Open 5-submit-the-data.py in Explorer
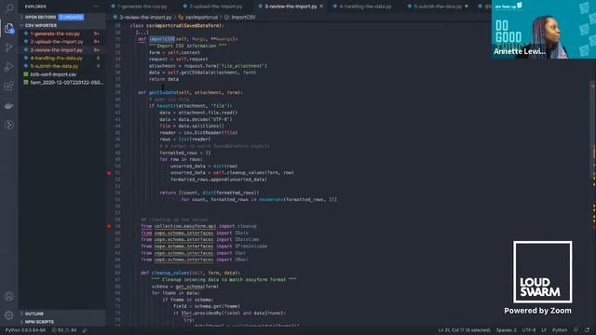 click(x=62, y=66)
